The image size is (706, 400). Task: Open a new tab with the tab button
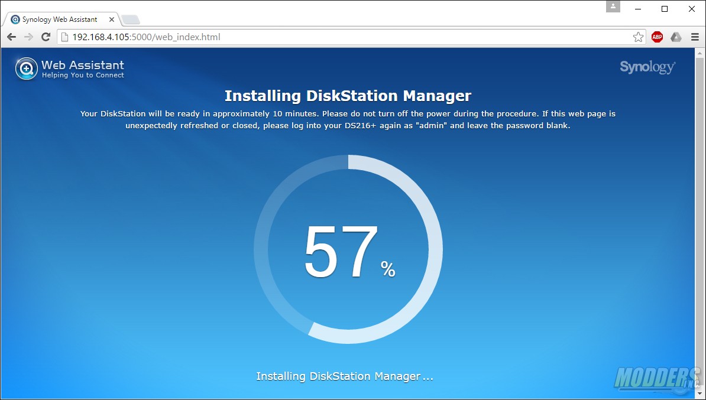[x=131, y=19]
